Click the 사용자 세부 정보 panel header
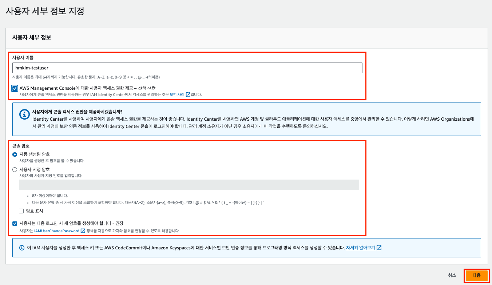The width and height of the screenshot is (492, 285). pyautogui.click(x=32, y=38)
